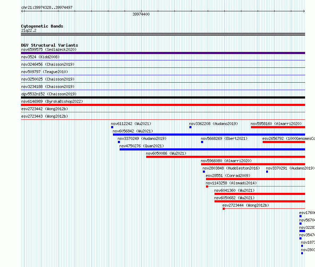Image resolution: width=315 pixels, height=267 pixels.
Task: Click blue marker below nsv5668269
Action: tap(202, 142)
